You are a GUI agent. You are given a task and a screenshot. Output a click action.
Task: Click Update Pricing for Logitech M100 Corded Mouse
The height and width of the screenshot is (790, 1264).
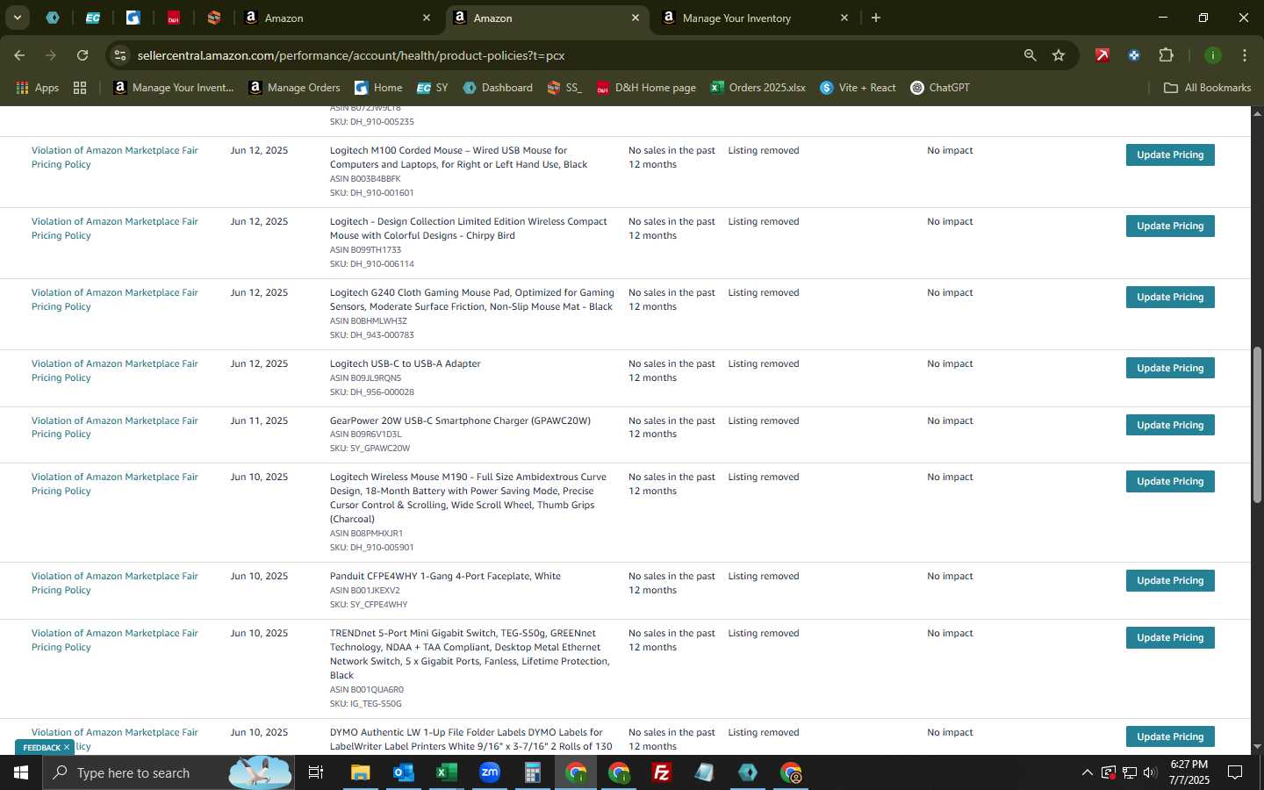[1170, 154]
